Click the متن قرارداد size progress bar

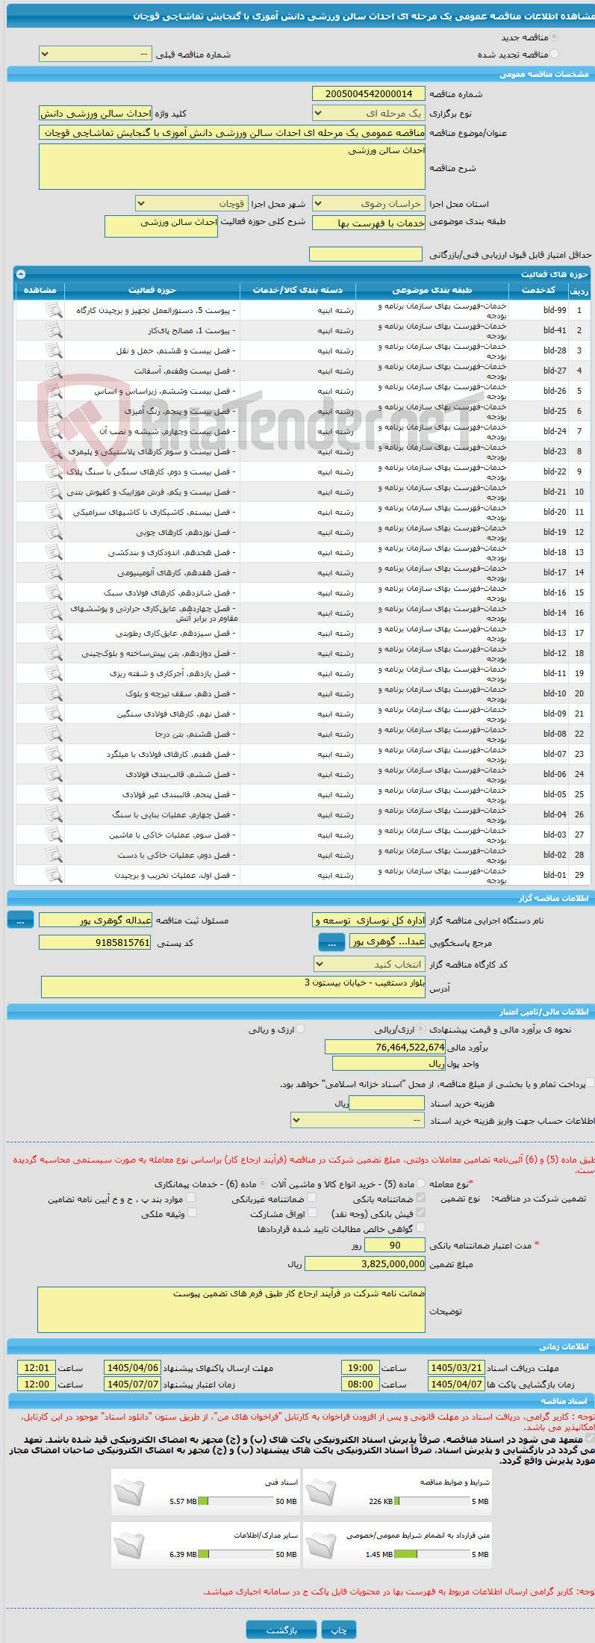coord(432,1555)
